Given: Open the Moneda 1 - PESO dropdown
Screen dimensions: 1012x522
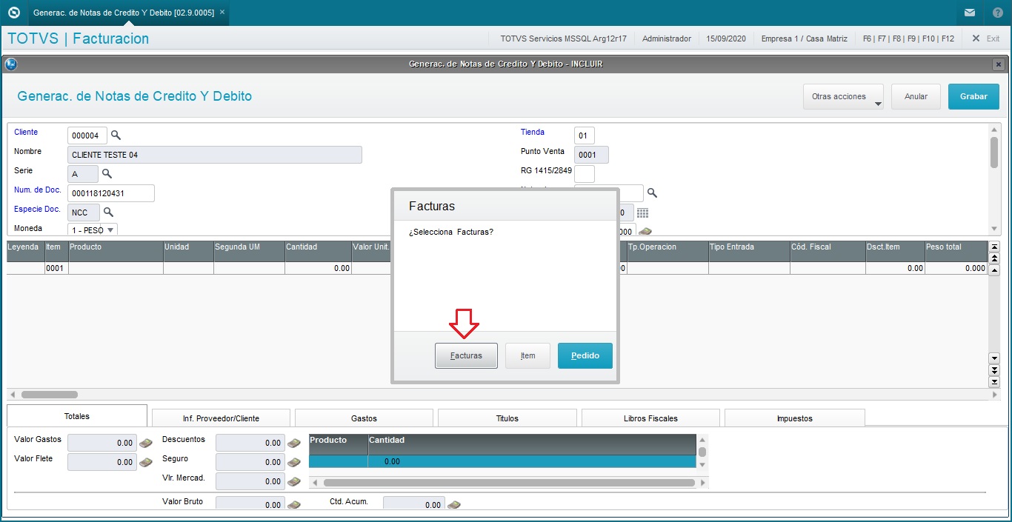Looking at the screenshot, I should (x=93, y=230).
